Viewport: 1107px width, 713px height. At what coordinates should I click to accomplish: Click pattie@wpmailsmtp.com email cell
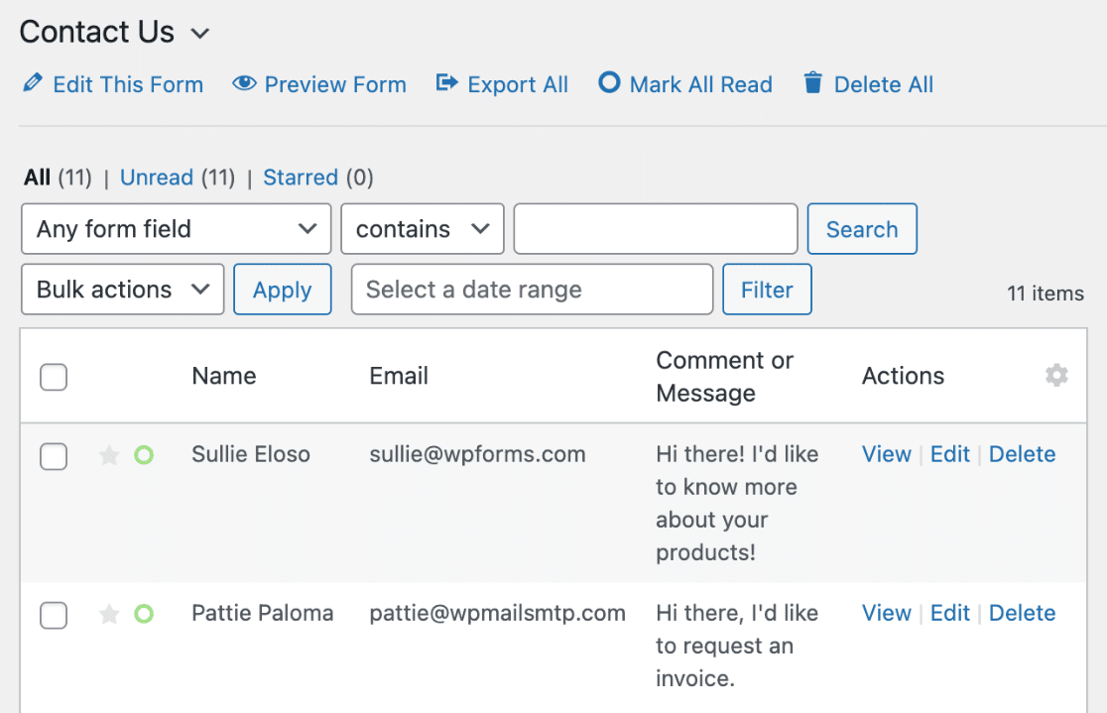pyautogui.click(x=498, y=613)
